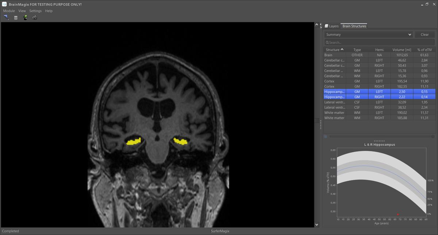The image size is (438, 235).
Task: Click the Completed status bar text
Action: (11, 231)
